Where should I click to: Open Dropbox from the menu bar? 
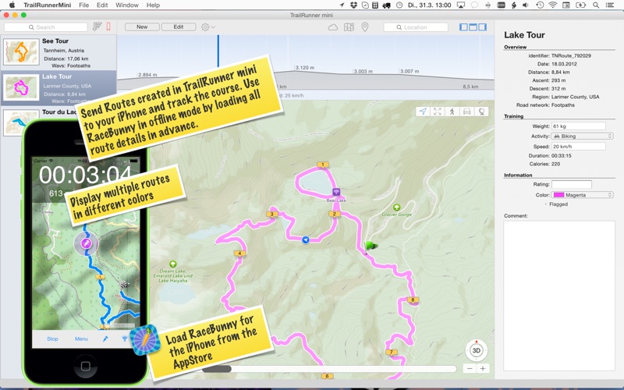(353, 5)
